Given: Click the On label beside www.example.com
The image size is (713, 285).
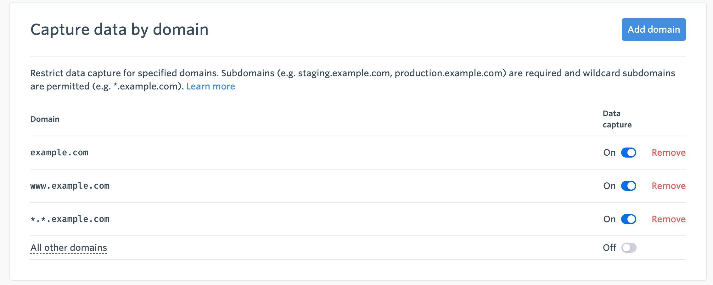Looking at the screenshot, I should click(x=609, y=186).
